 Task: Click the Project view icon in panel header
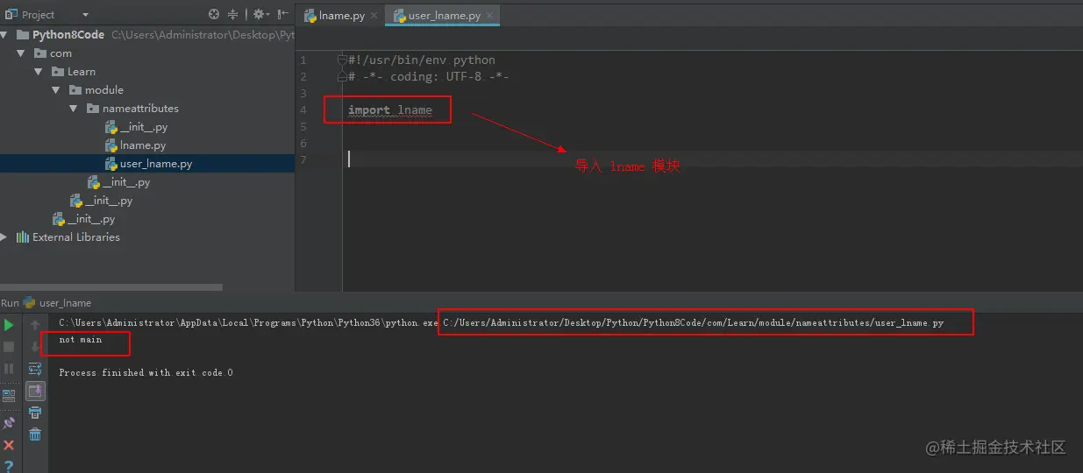click(11, 14)
